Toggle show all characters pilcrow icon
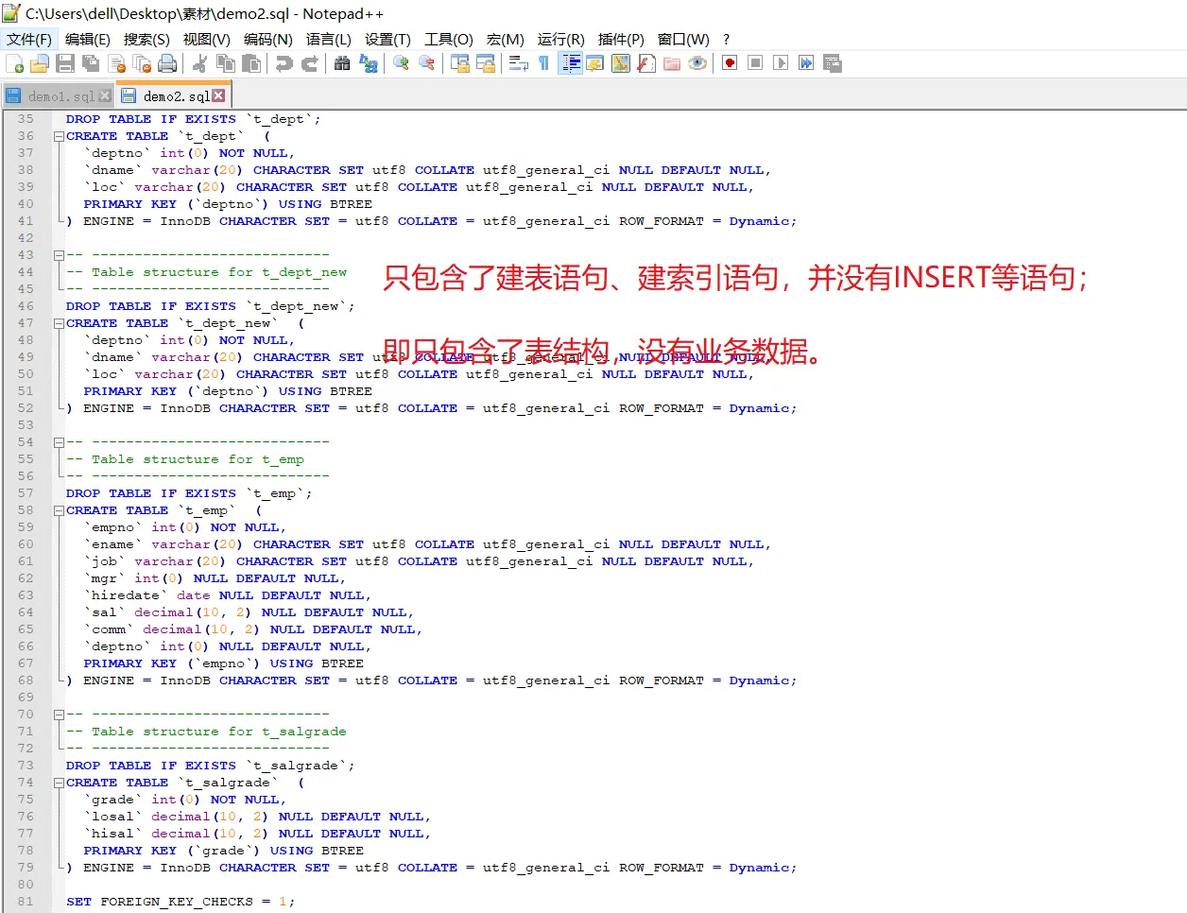Screen dimensions: 1187x913 [x=543, y=63]
